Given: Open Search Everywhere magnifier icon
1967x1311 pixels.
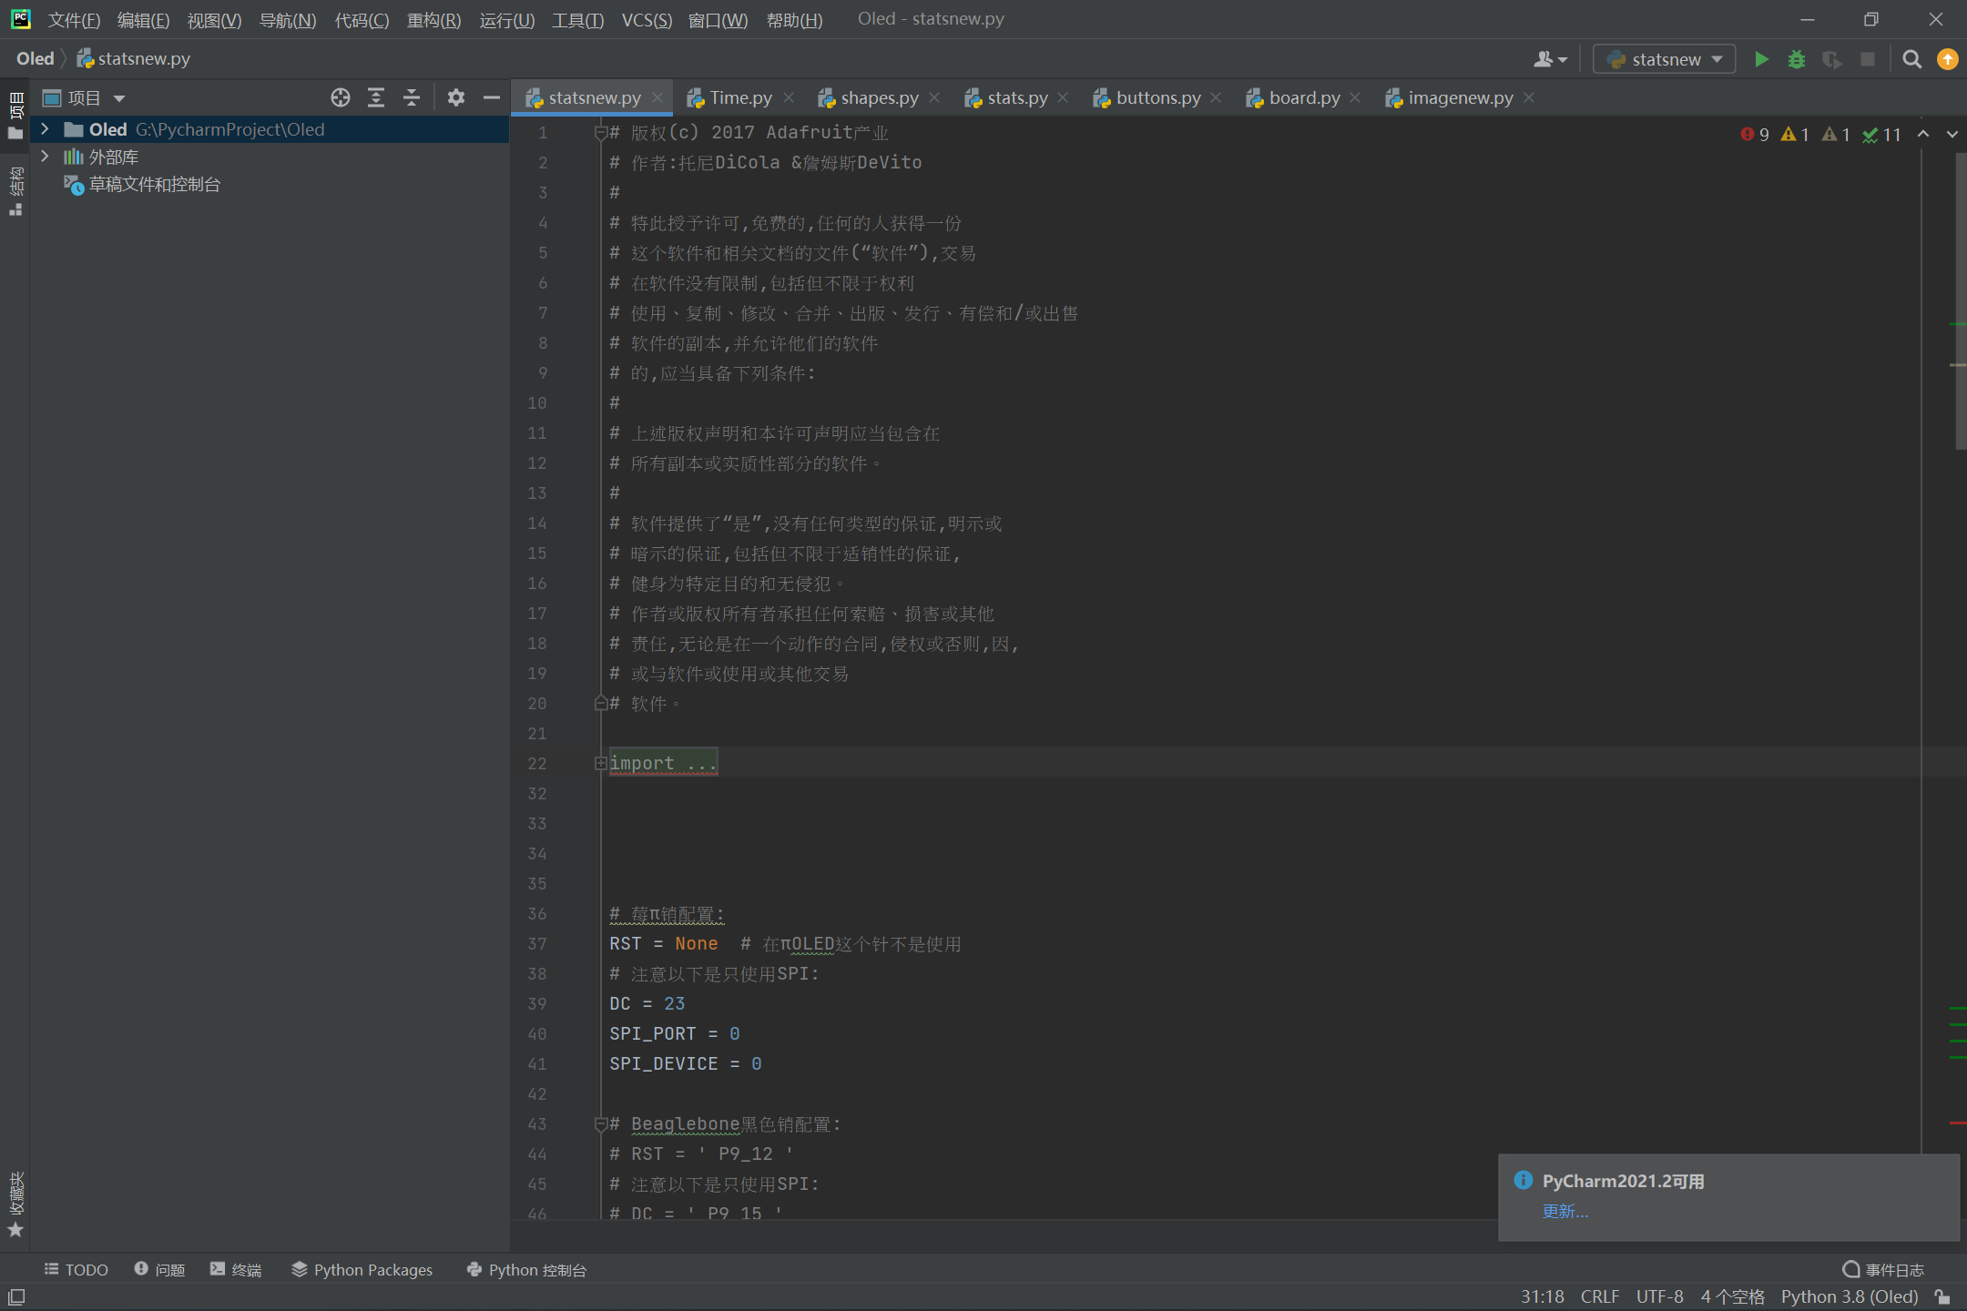Looking at the screenshot, I should (1911, 59).
